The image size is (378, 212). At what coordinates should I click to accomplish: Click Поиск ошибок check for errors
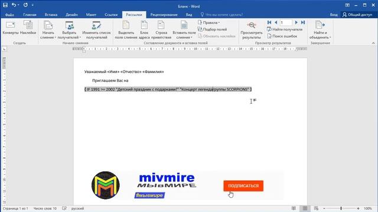(x=282, y=36)
